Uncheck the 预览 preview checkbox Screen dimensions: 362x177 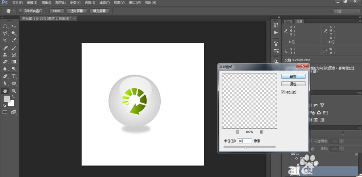pos(283,92)
